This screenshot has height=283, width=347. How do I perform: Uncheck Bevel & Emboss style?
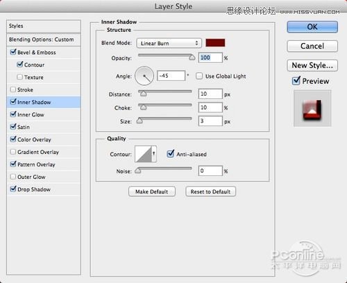coord(13,52)
